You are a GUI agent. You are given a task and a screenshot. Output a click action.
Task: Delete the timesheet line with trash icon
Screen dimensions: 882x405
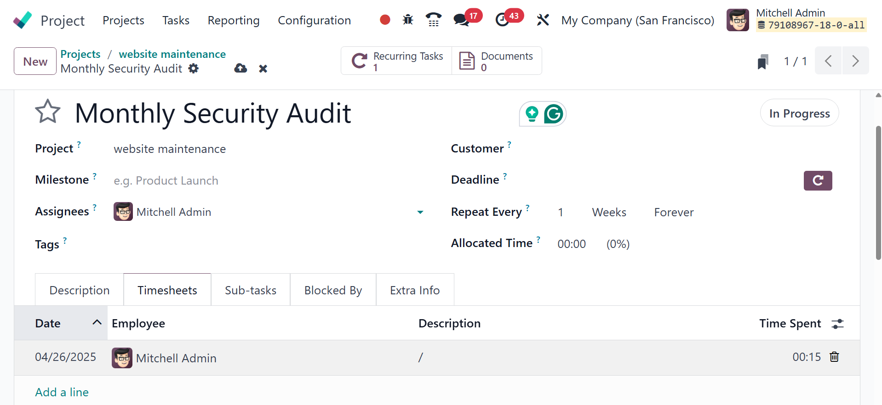[x=834, y=357]
